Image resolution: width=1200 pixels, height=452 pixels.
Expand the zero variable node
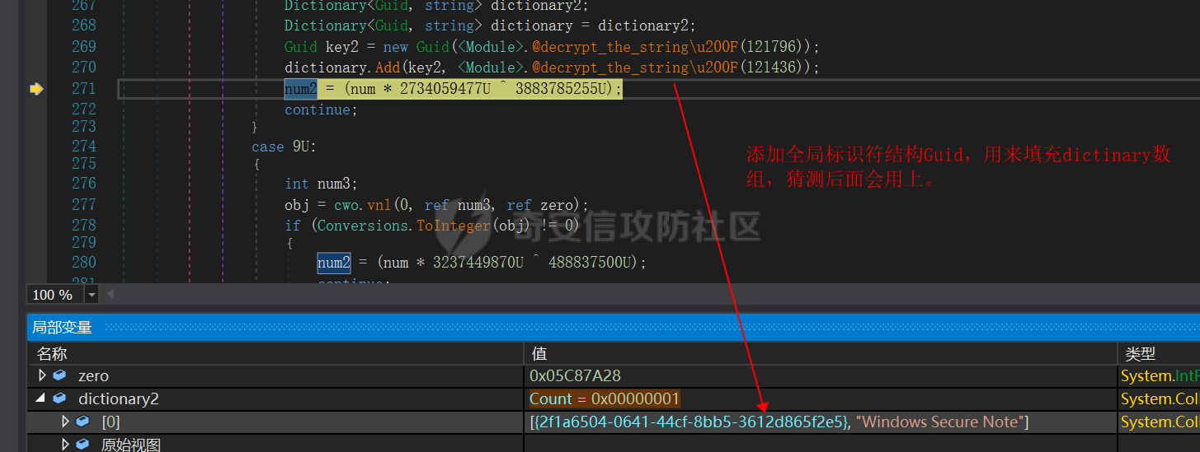43,375
